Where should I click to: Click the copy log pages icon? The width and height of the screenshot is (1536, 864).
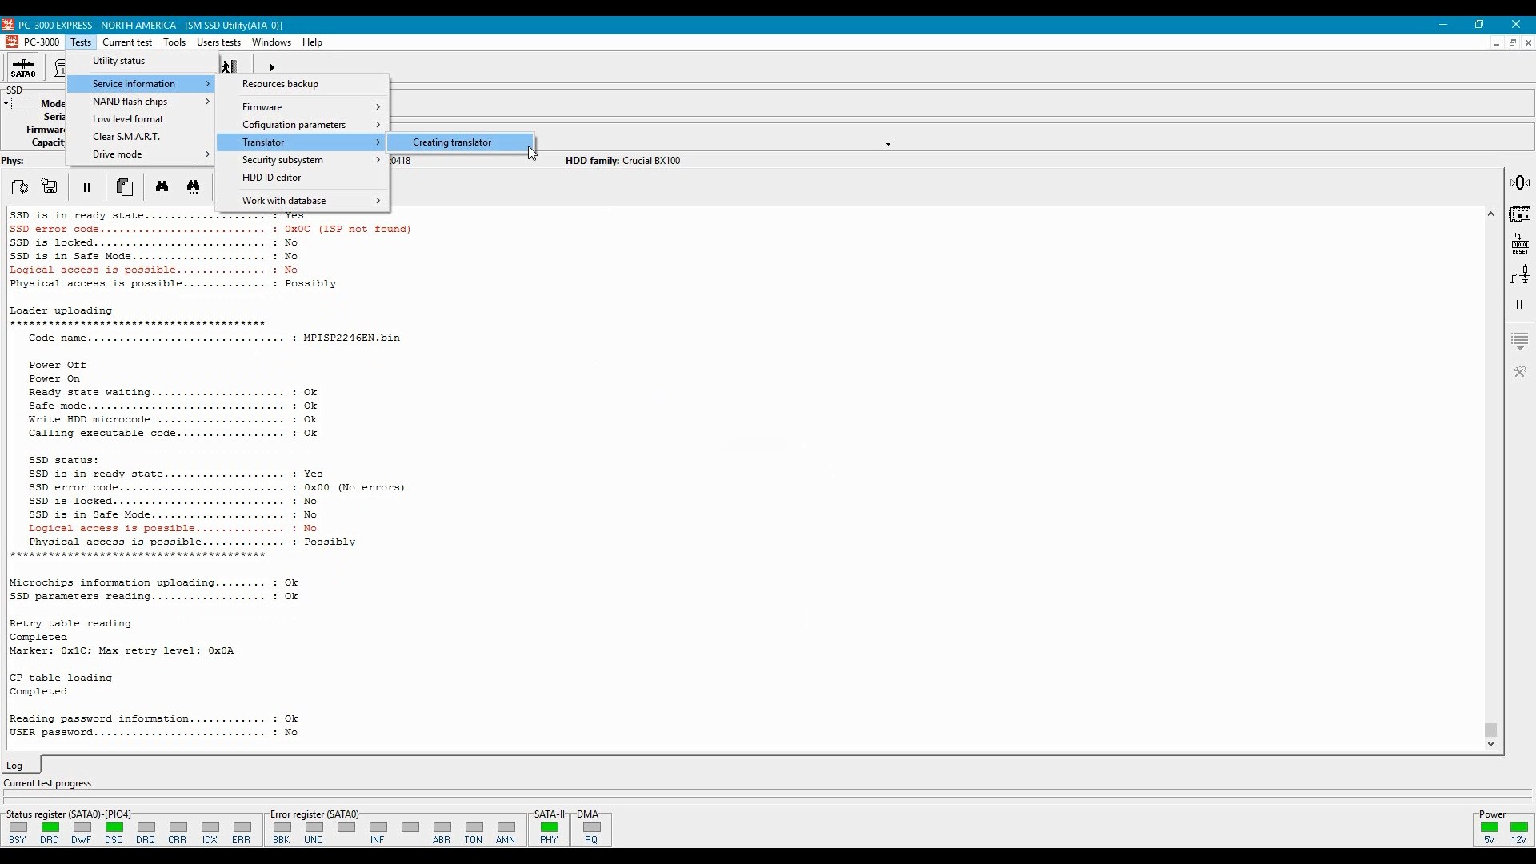pyautogui.click(x=125, y=186)
